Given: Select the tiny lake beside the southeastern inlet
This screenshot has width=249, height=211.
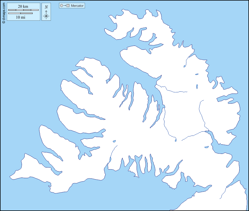Looking at the screenshot, I should (x=207, y=147).
